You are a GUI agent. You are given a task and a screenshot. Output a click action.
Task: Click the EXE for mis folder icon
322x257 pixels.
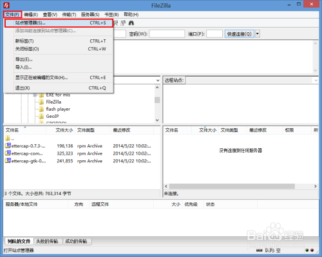click(41, 95)
